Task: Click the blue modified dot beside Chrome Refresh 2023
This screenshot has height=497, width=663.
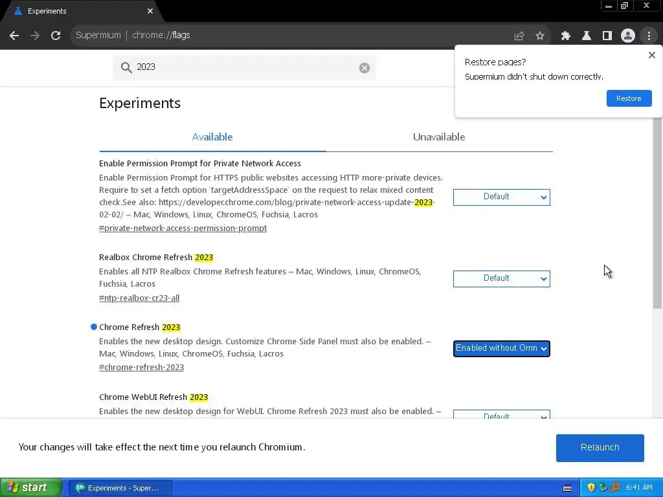Action: (x=94, y=327)
